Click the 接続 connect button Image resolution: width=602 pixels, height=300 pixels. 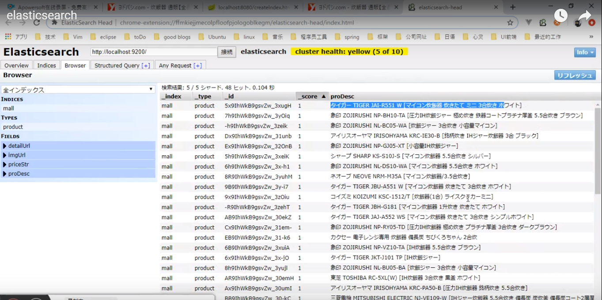pyautogui.click(x=227, y=52)
